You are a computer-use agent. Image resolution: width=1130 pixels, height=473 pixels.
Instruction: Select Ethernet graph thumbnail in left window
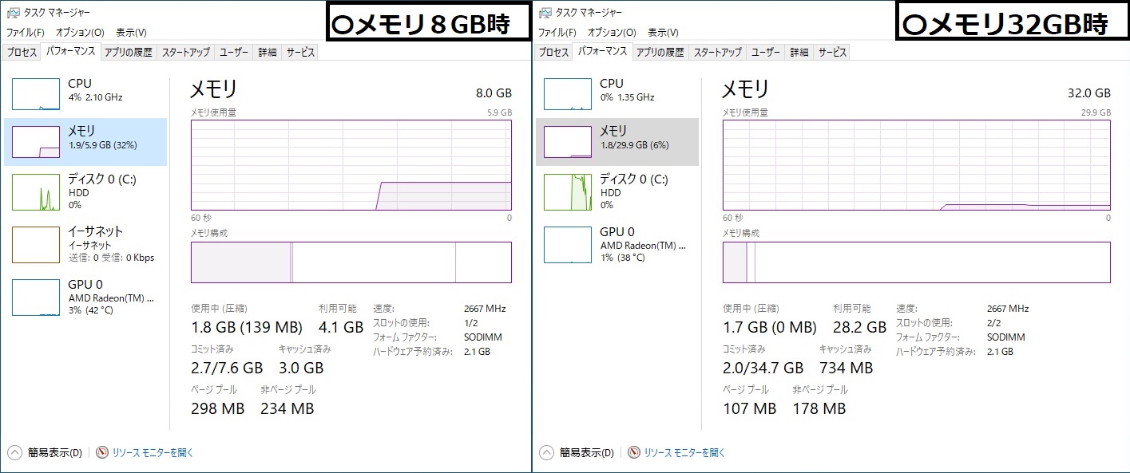click(x=36, y=245)
